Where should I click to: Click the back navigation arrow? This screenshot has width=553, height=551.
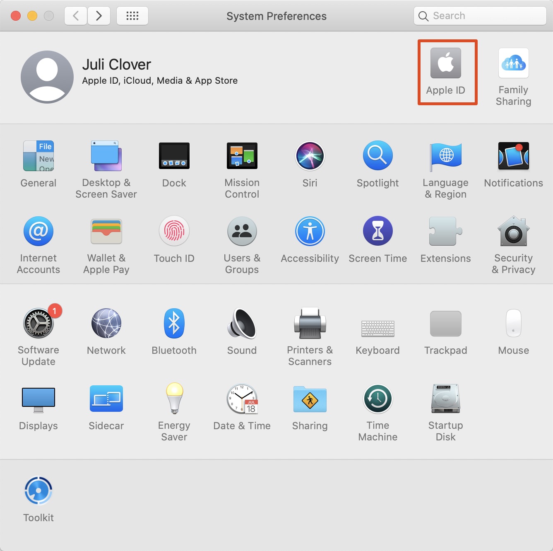(x=76, y=16)
